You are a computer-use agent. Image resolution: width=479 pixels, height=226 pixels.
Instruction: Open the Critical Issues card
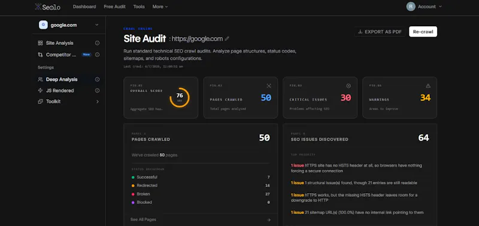point(320,97)
